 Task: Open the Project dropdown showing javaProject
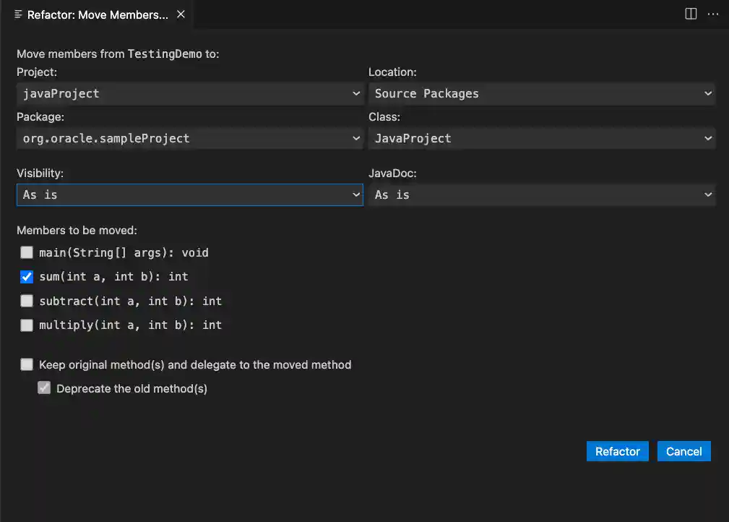click(x=189, y=93)
